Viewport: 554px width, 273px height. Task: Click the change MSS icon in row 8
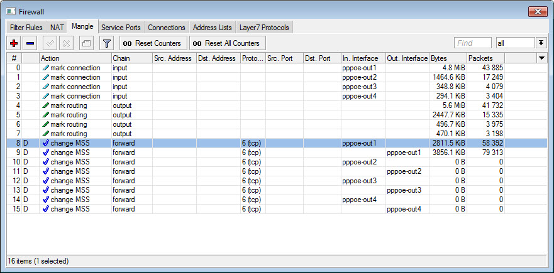click(x=45, y=143)
